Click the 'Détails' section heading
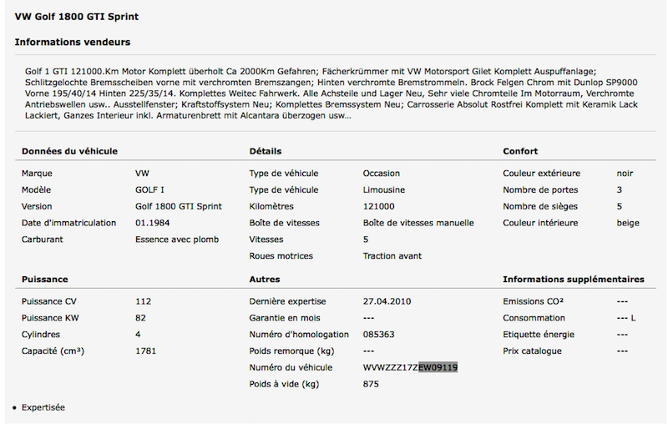Viewport: 668px width, 429px height. pos(266,151)
